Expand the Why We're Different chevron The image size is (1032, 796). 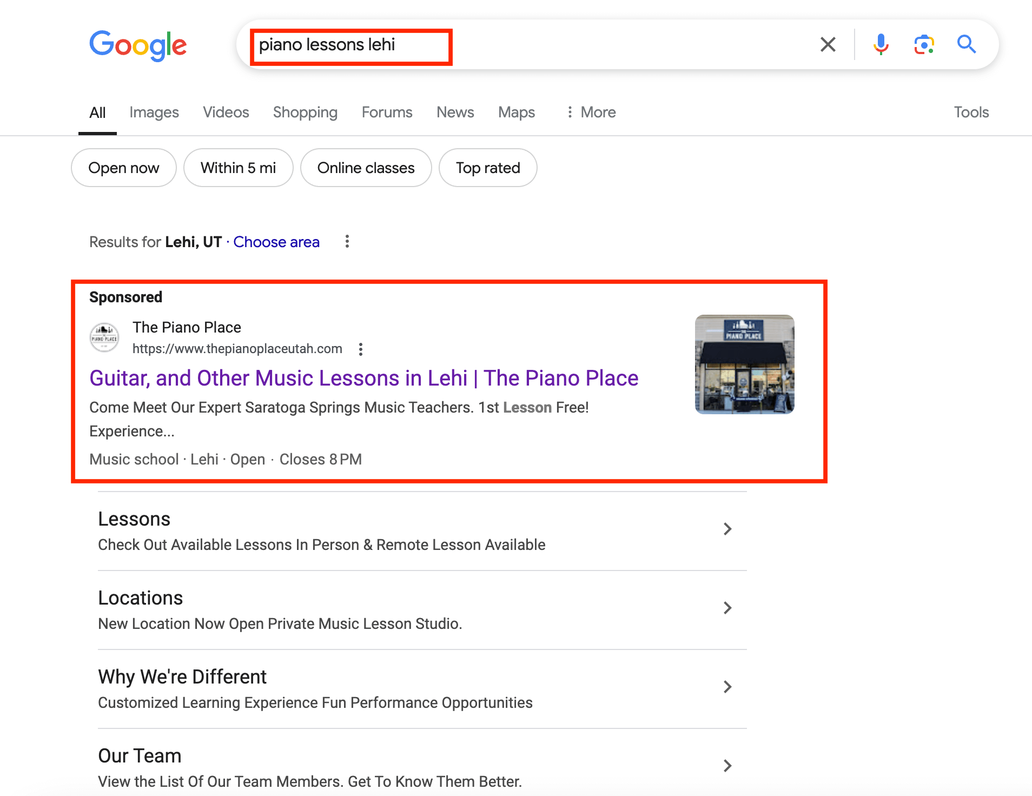[x=727, y=687]
